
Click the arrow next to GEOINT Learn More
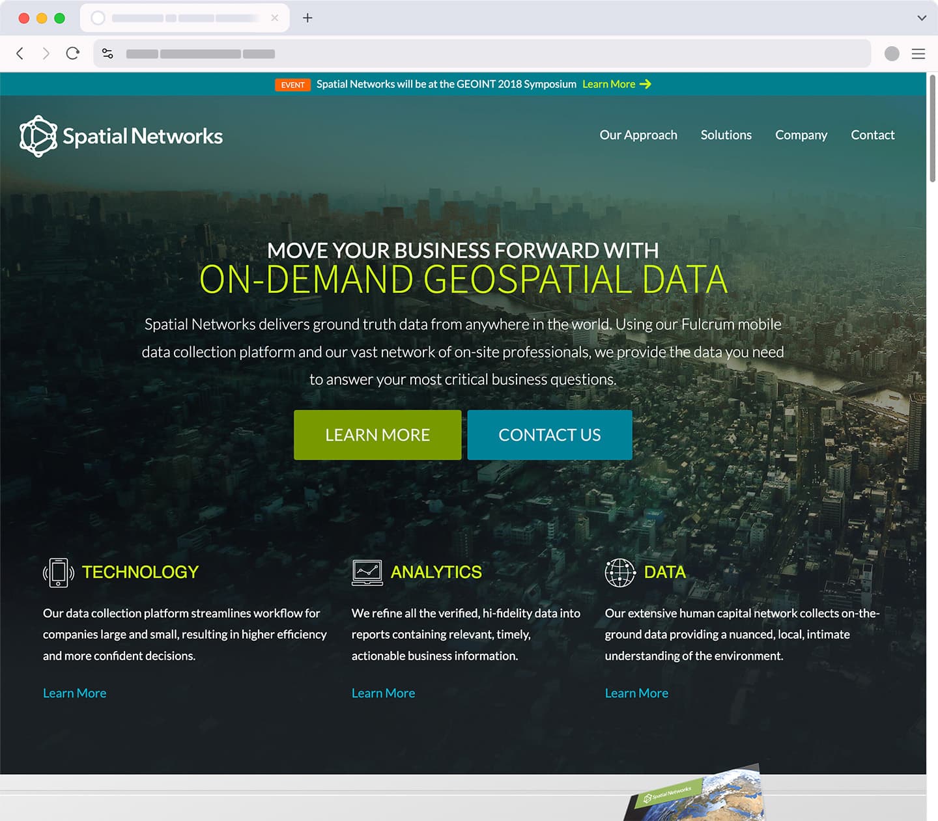[x=646, y=84]
